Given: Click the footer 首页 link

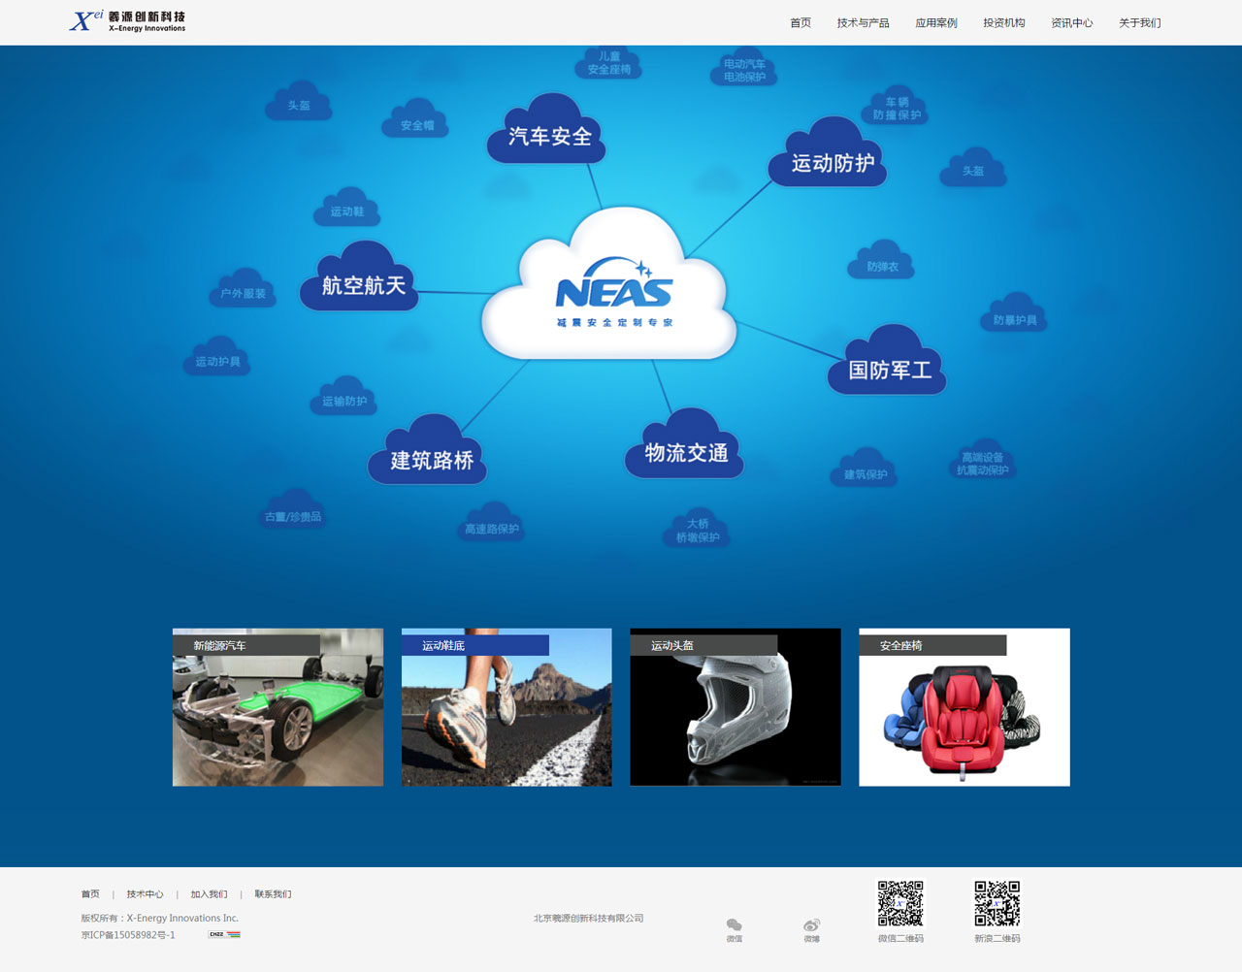Looking at the screenshot, I should click(x=90, y=894).
